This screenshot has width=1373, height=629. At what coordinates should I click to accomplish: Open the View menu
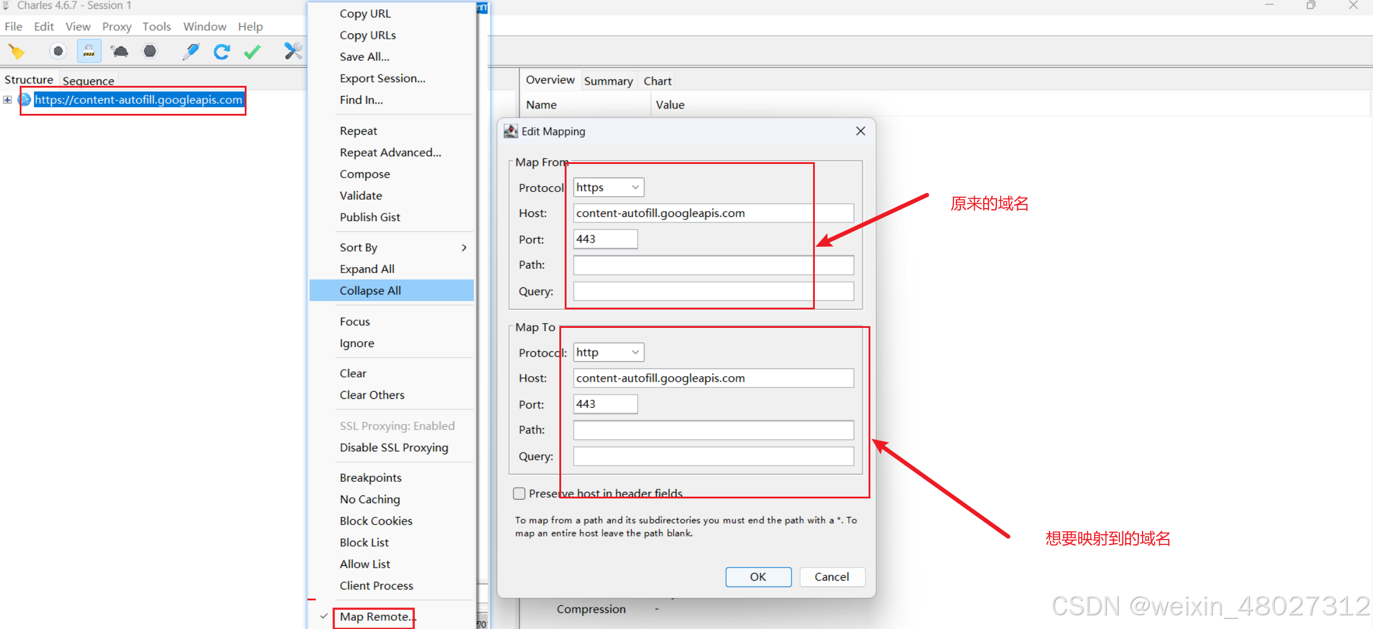click(x=78, y=27)
